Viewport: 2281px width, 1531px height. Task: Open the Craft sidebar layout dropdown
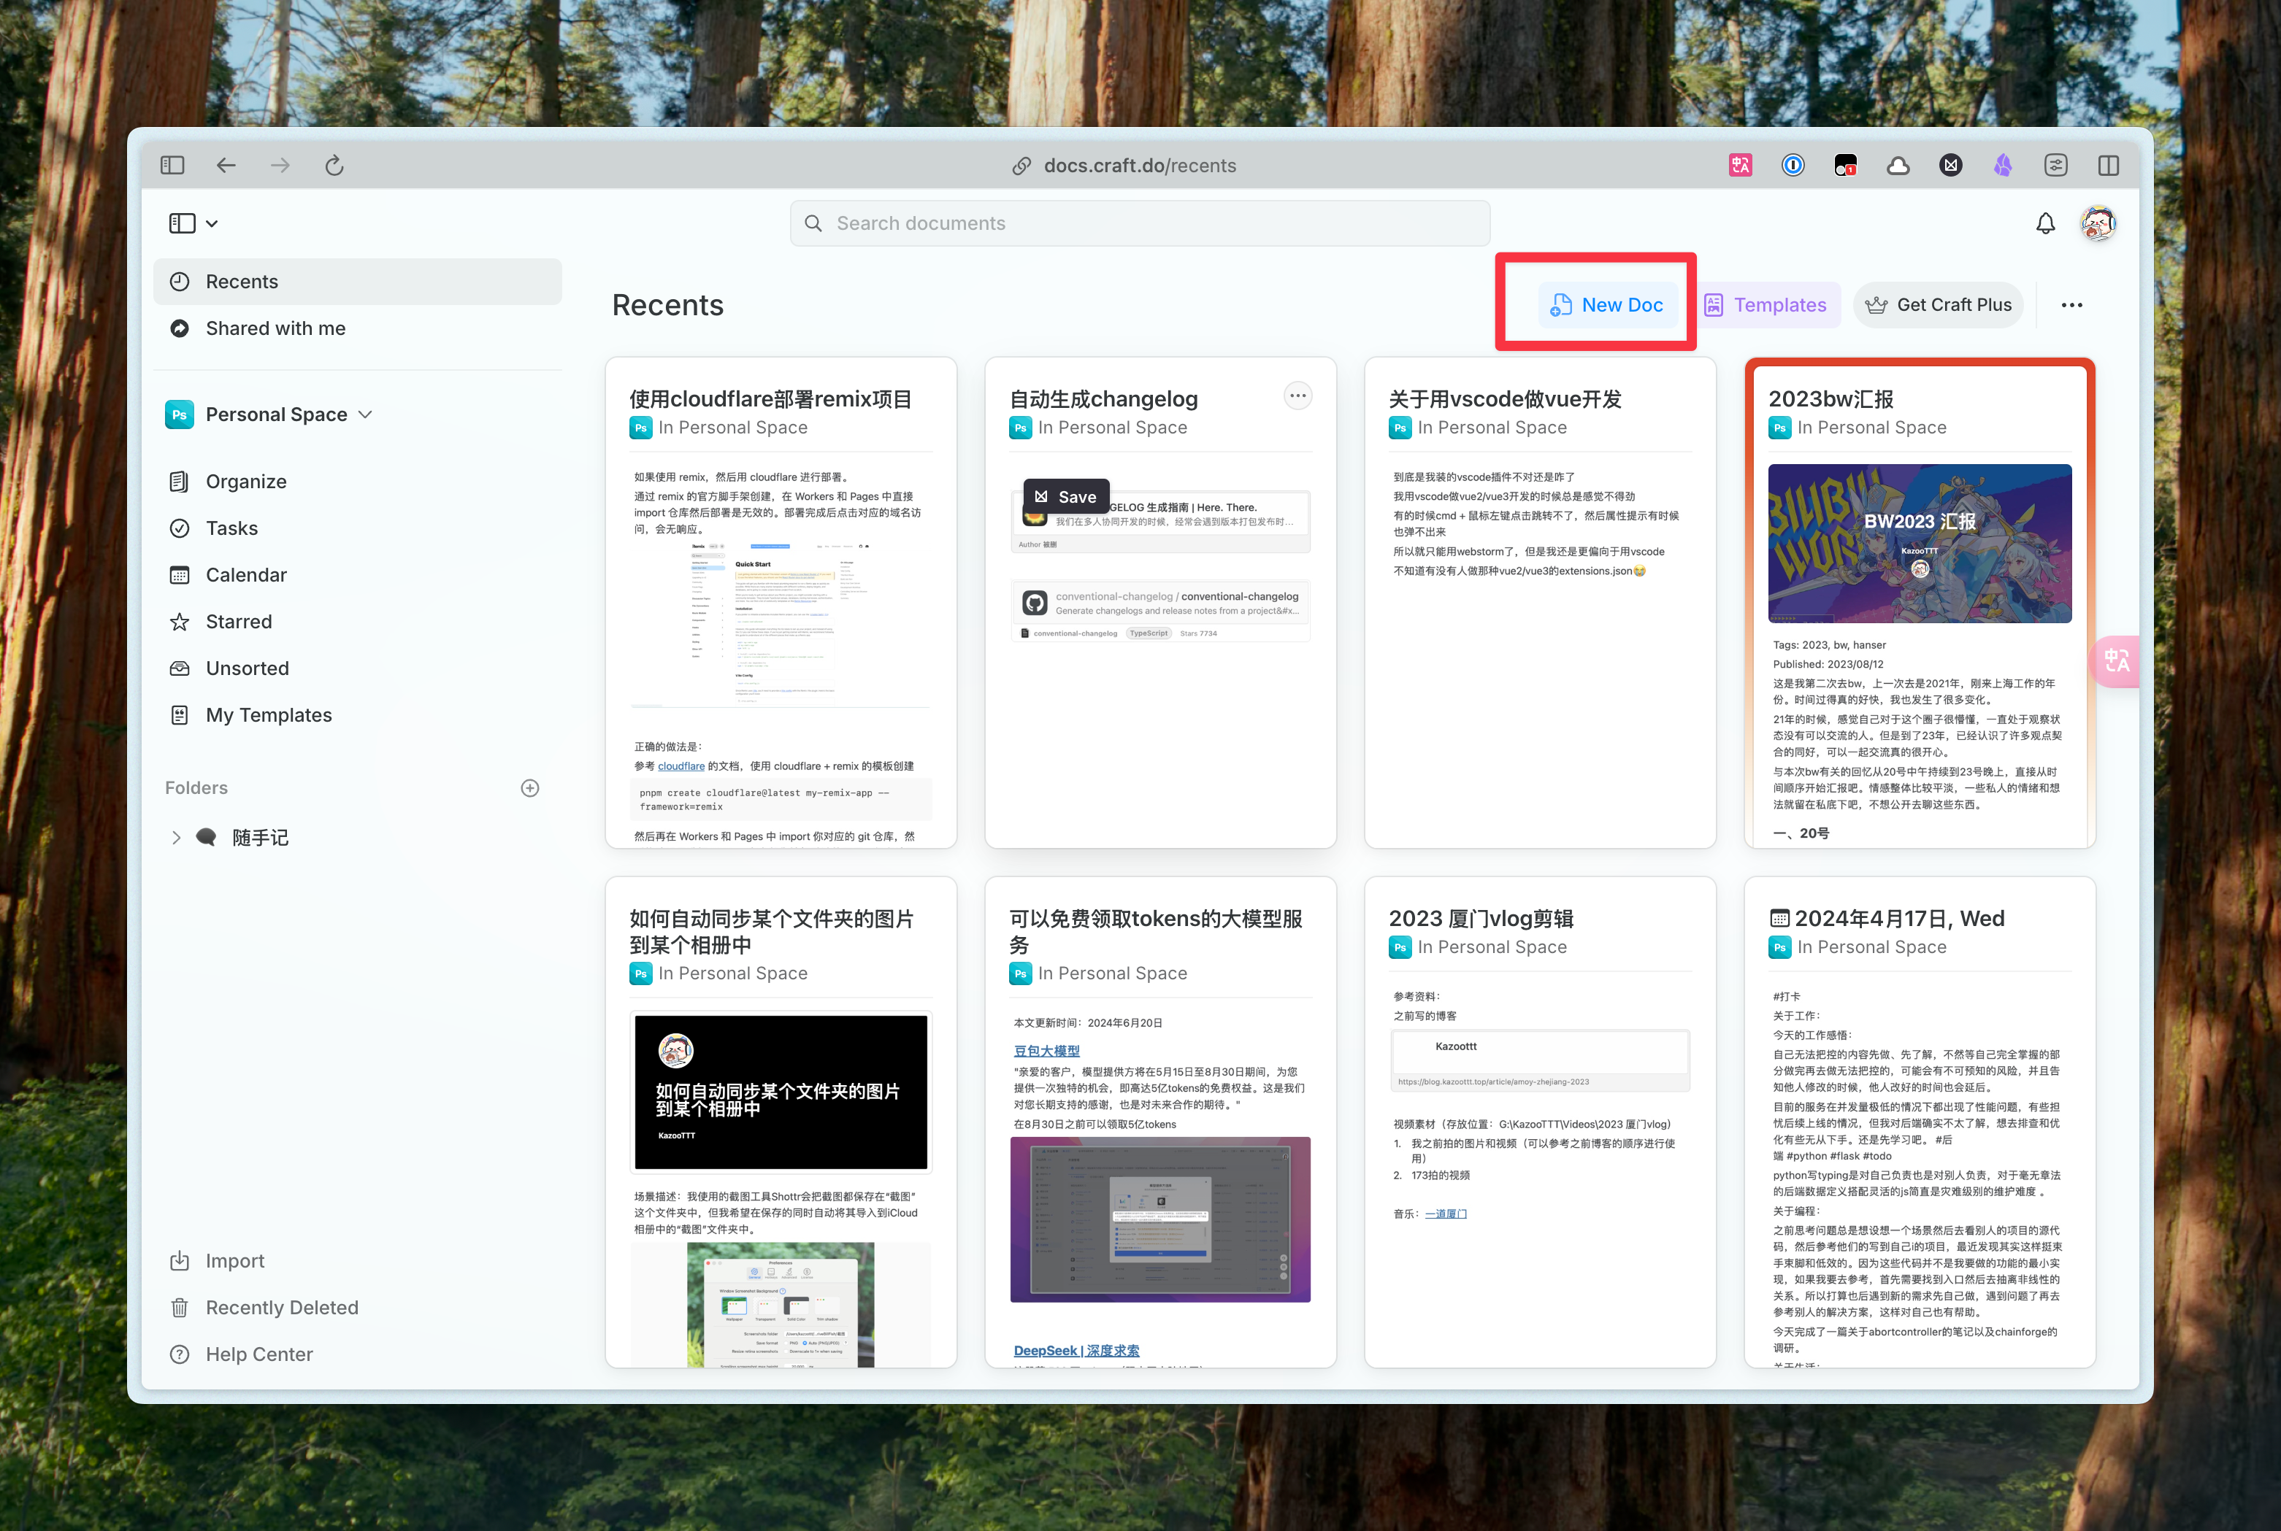[193, 223]
